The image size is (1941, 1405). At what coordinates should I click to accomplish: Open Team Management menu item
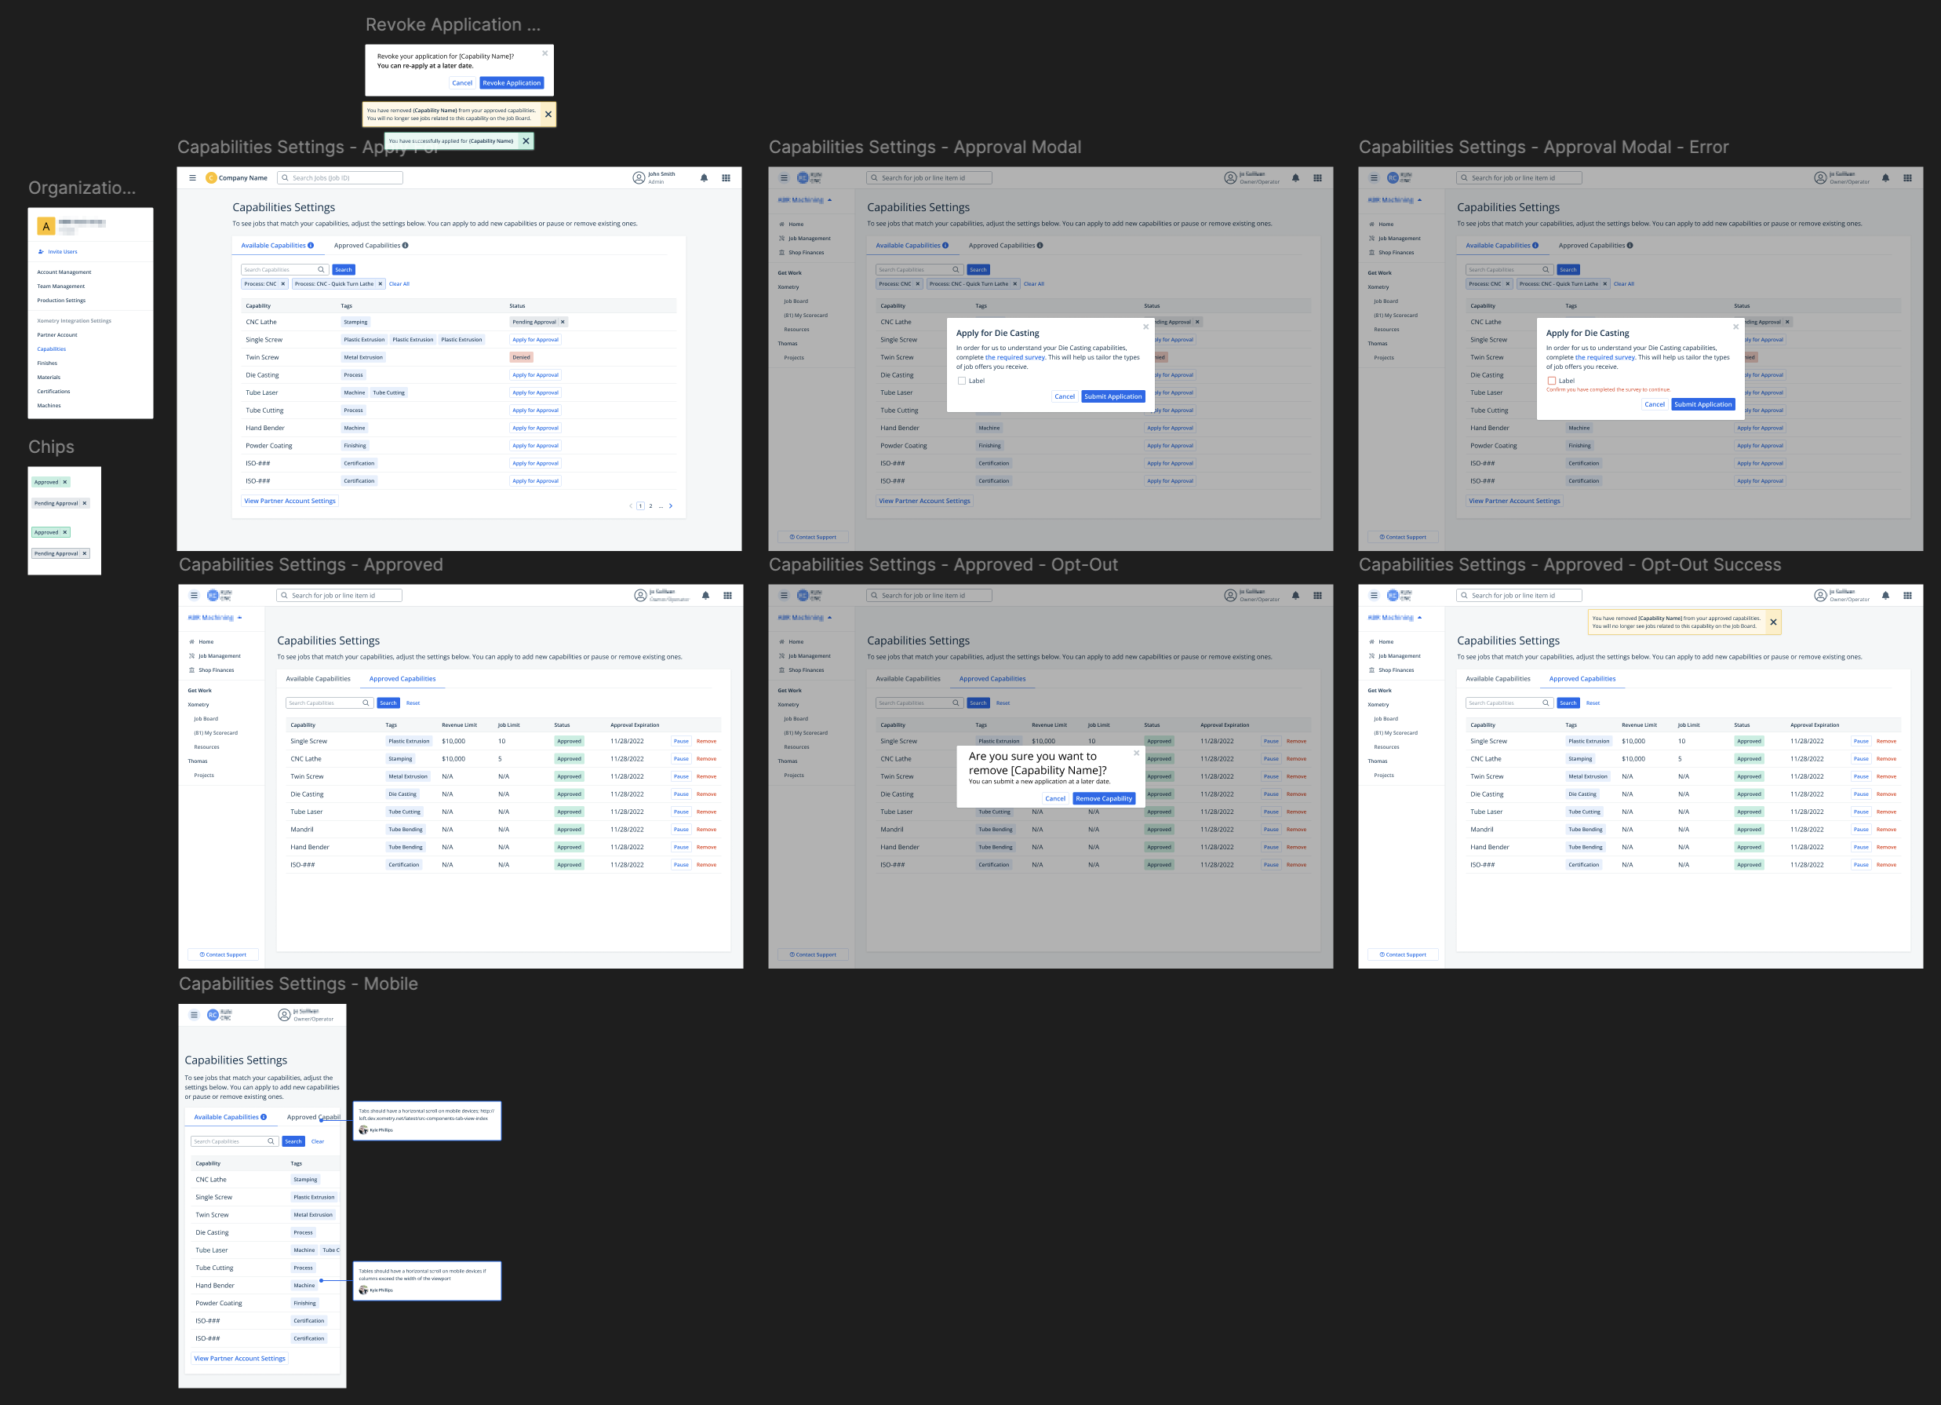[x=60, y=286]
